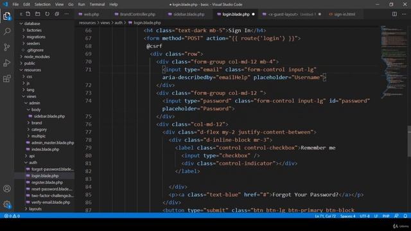Open the Manage gear icon
This screenshot has height=231, width=411.
coord(7,204)
